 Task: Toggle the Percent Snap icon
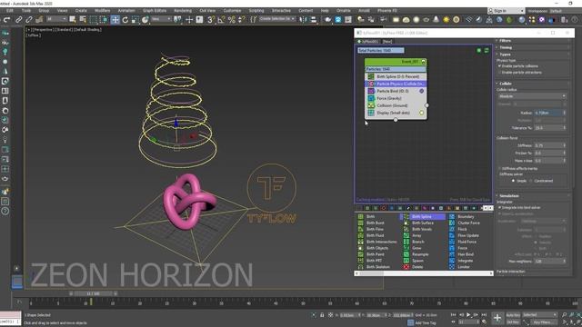coord(232,20)
